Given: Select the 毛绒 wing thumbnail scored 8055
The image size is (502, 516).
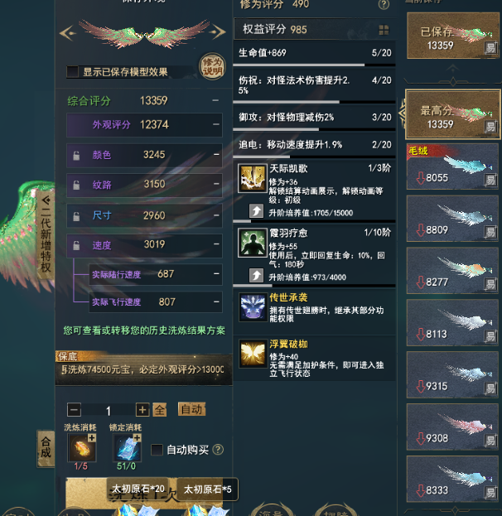Looking at the screenshot, I should tap(452, 166).
